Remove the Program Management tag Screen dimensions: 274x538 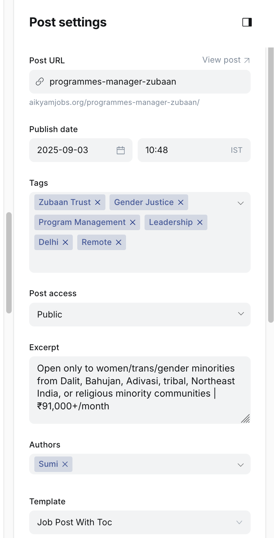[x=133, y=222]
